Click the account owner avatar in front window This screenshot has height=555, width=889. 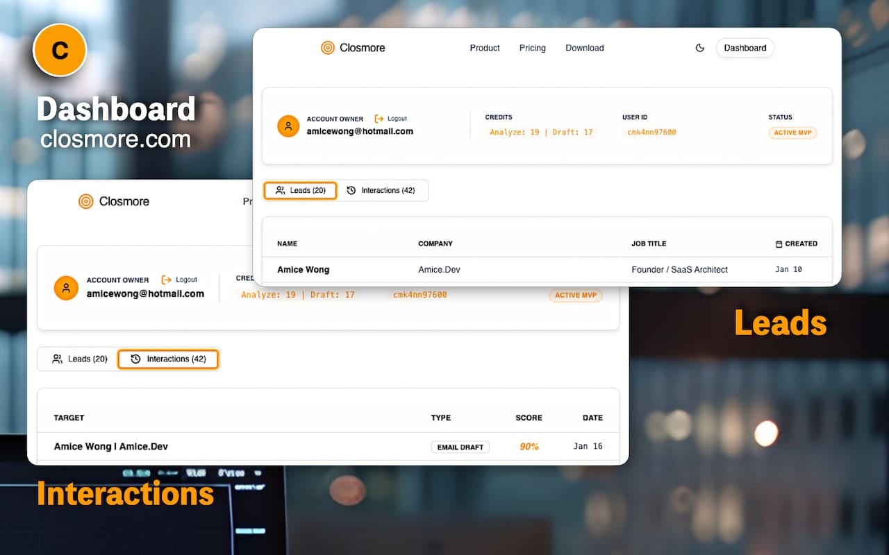point(288,126)
